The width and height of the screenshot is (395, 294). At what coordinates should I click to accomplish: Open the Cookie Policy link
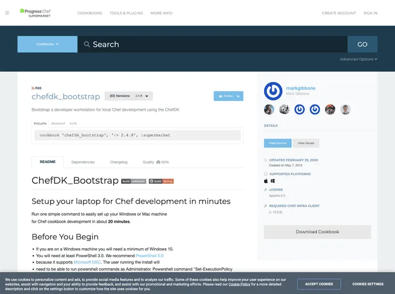pos(239,284)
